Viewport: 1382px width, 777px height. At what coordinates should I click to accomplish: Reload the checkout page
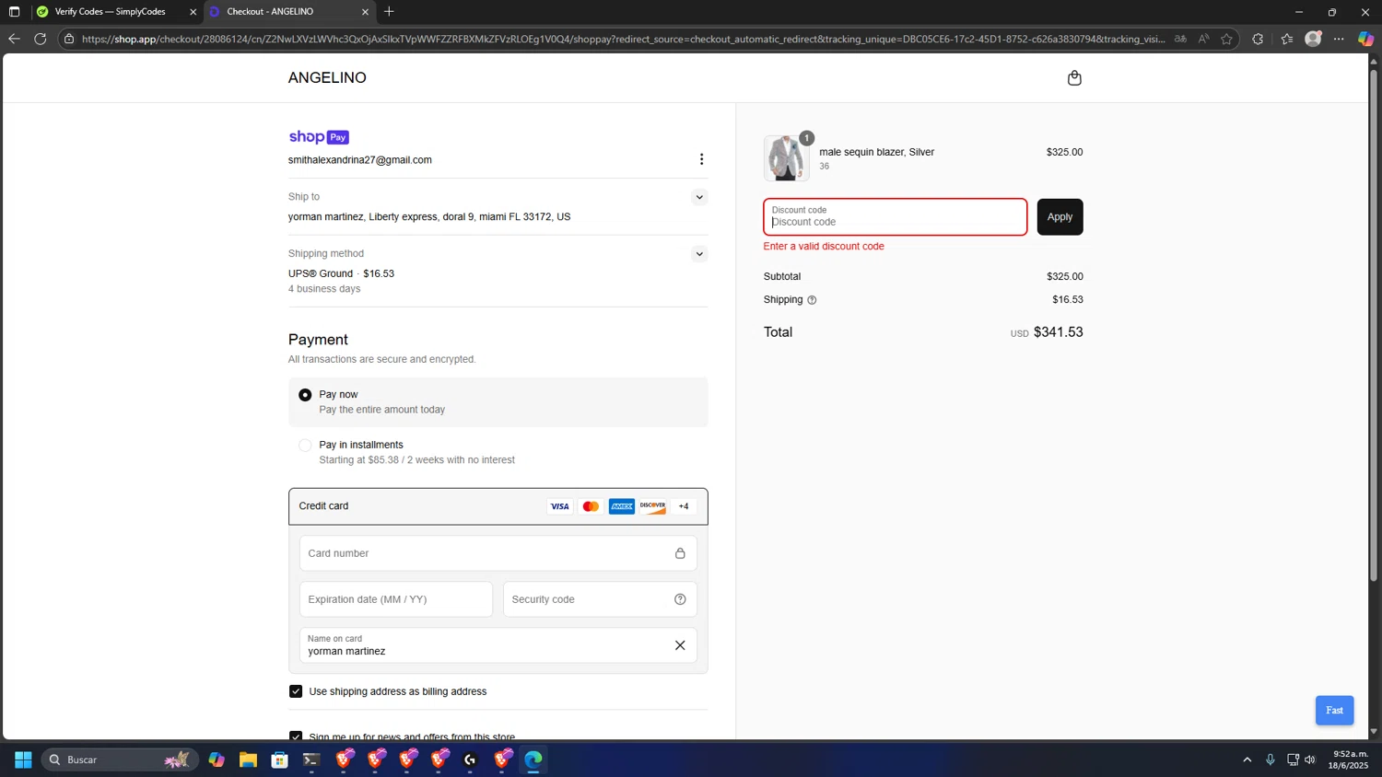click(40, 39)
